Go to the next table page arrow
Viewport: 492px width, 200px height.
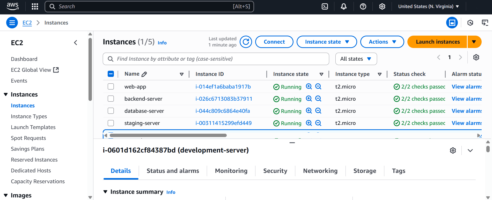coord(460,57)
